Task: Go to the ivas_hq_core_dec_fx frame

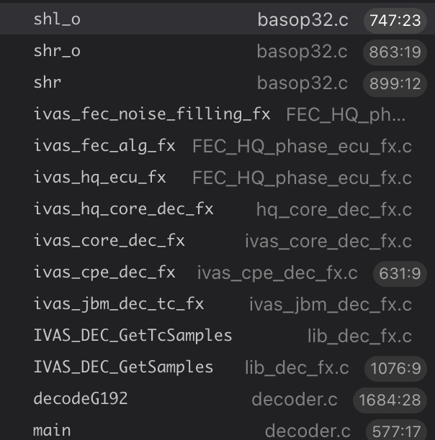Action: point(123,209)
